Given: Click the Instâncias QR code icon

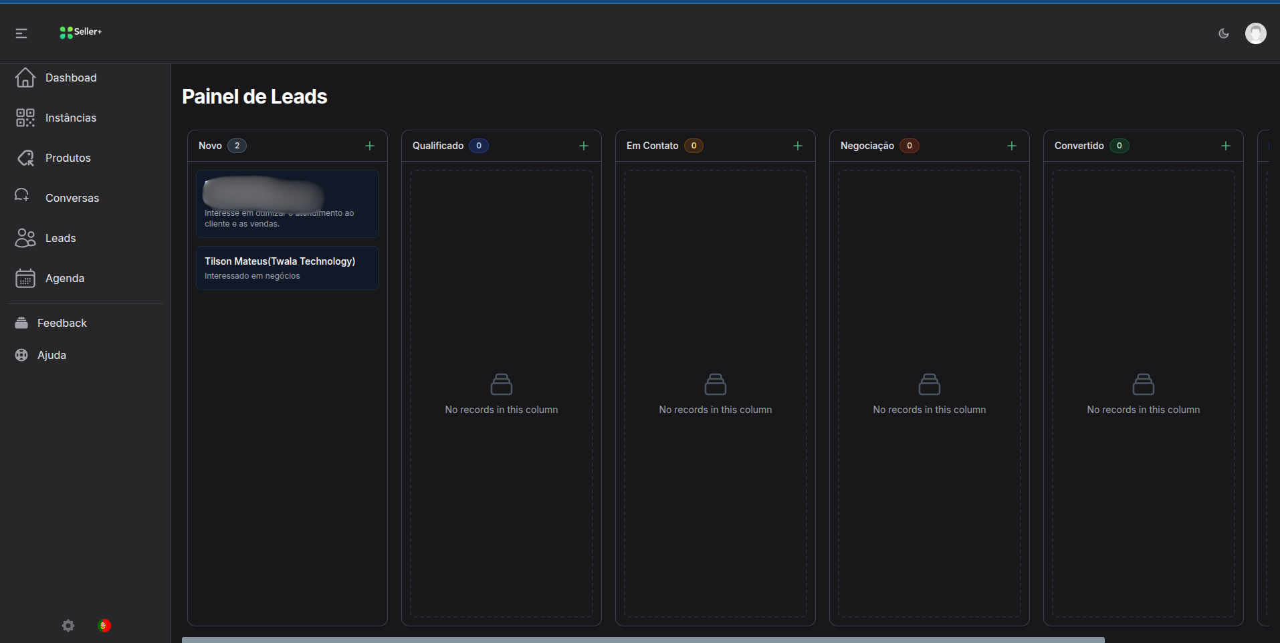Looking at the screenshot, I should click(x=25, y=118).
